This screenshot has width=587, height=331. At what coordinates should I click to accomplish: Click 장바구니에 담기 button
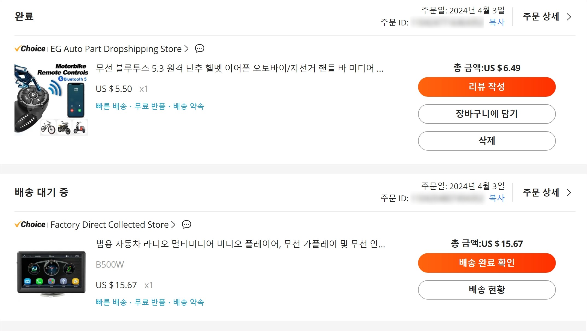click(487, 114)
